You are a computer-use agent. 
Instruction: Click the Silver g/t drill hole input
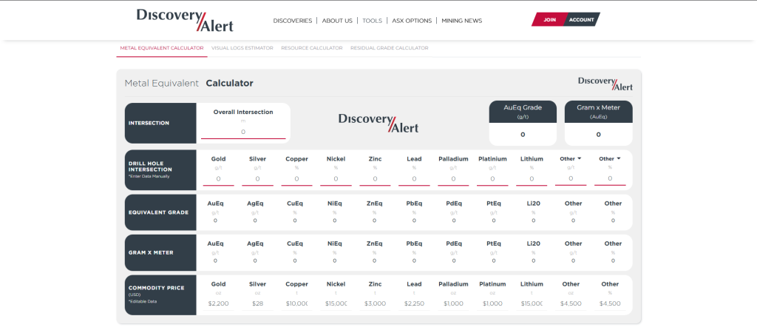tap(257, 179)
